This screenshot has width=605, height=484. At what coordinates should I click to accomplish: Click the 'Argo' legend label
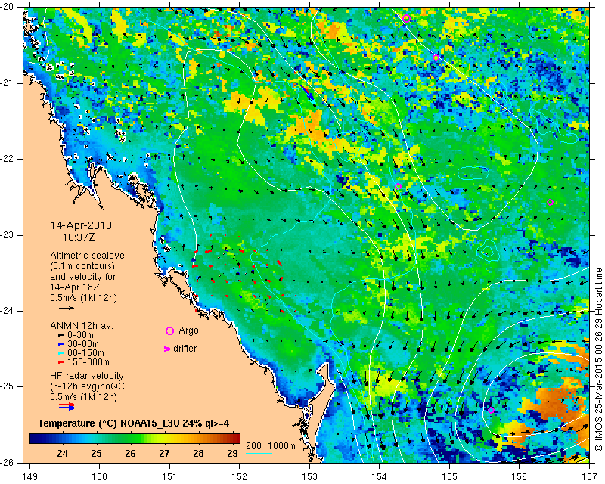188,330
